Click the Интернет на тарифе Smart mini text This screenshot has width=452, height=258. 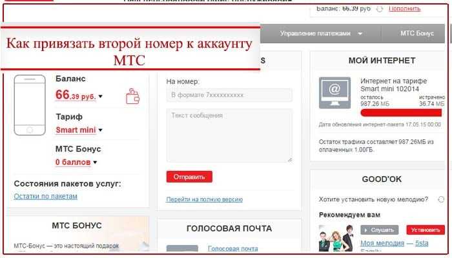click(x=393, y=85)
